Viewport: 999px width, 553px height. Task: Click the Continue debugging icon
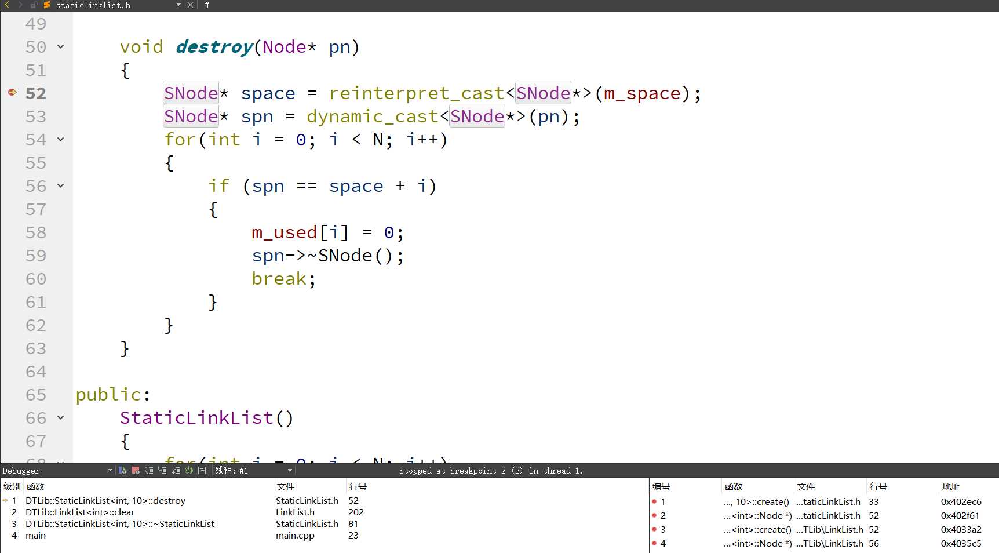(123, 470)
